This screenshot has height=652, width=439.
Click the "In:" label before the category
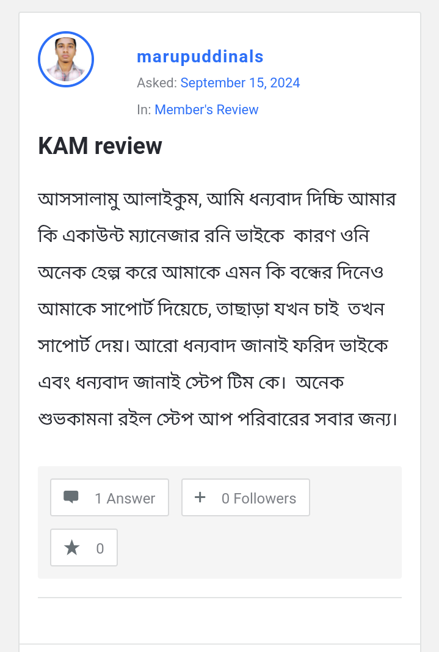[143, 110]
